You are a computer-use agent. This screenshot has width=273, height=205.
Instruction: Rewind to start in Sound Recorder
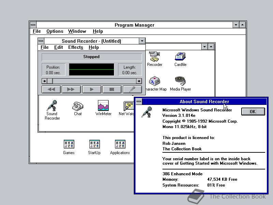pyautogui.click(x=51, y=90)
